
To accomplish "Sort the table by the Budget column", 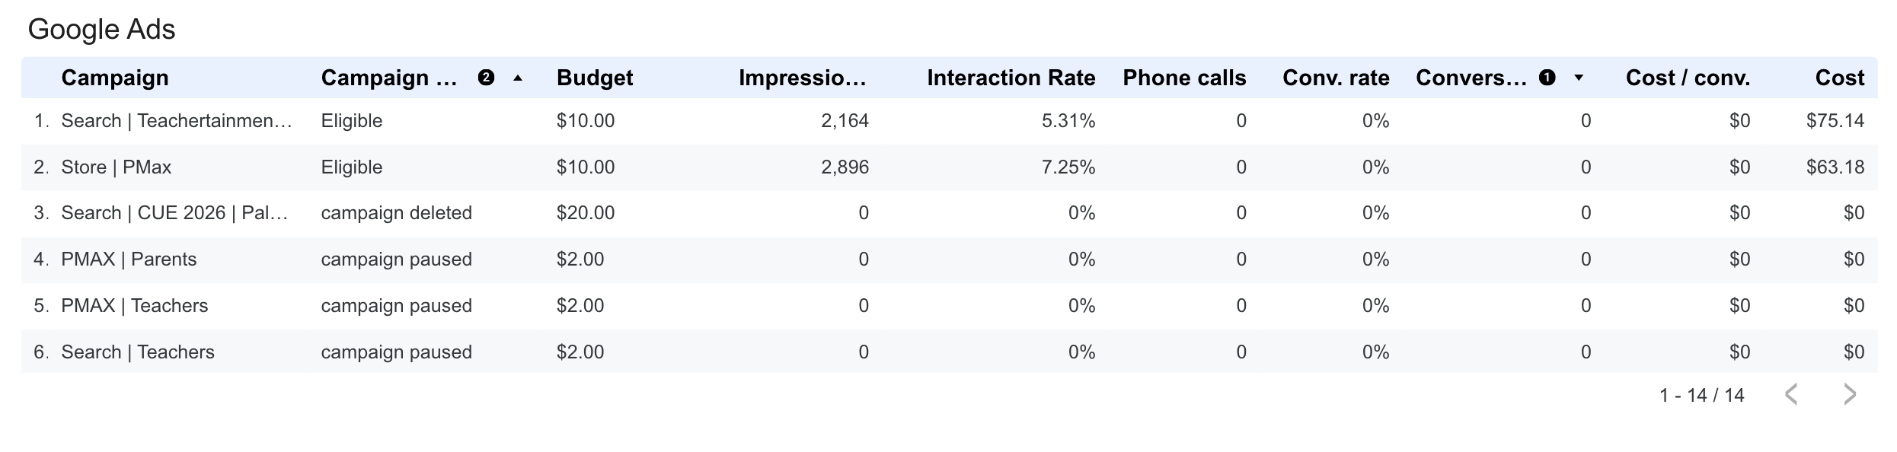I will click(x=595, y=77).
